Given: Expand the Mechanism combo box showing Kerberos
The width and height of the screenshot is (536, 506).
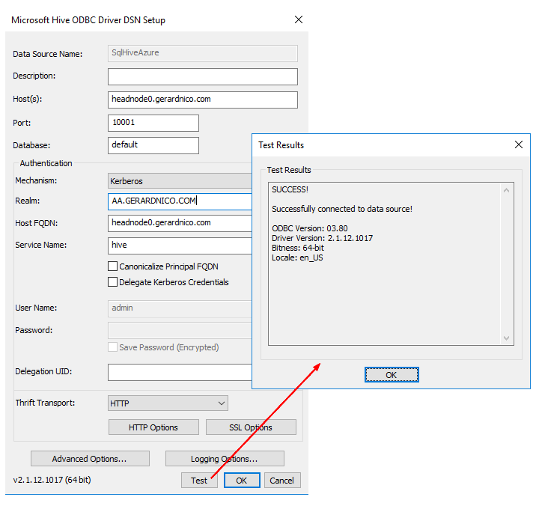Looking at the screenshot, I should [x=180, y=181].
